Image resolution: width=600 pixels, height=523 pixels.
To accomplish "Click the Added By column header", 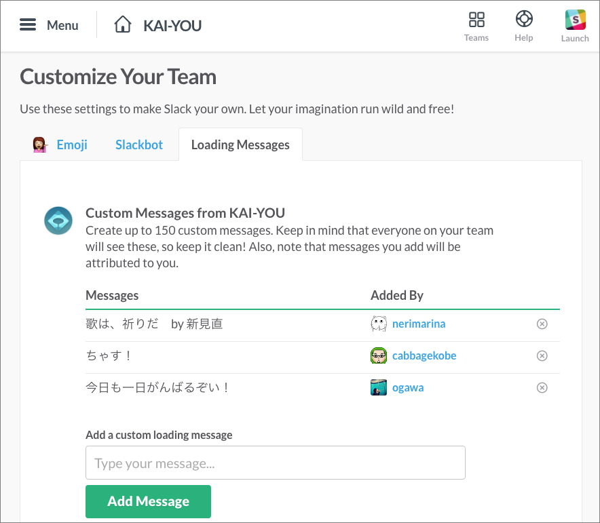I will (397, 296).
